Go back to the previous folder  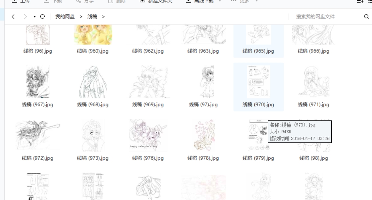point(13,17)
